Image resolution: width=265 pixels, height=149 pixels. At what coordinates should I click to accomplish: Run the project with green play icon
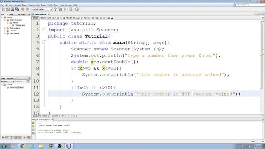tap(65, 9)
